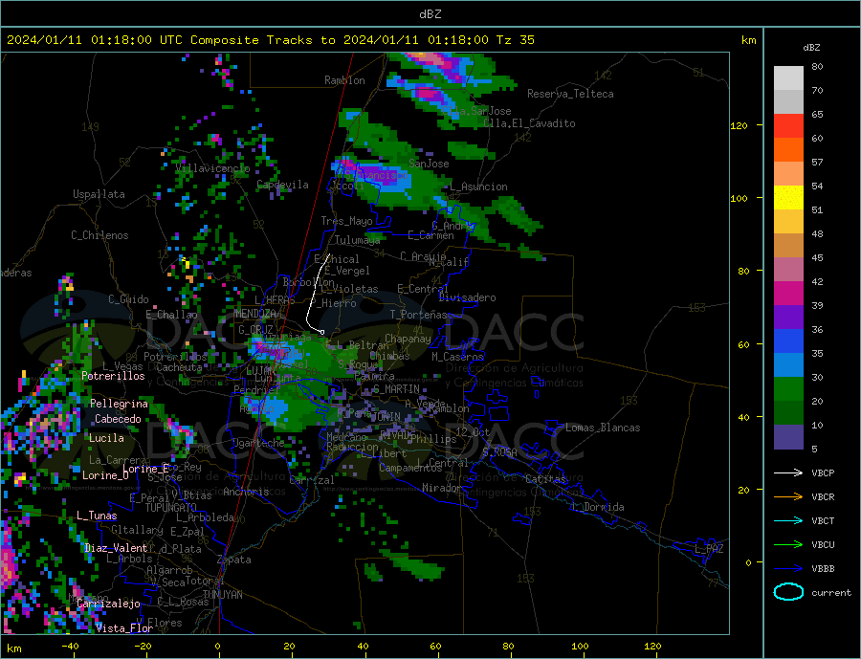
Task: Click the 'L_Asuncion' map label
Action: [477, 187]
